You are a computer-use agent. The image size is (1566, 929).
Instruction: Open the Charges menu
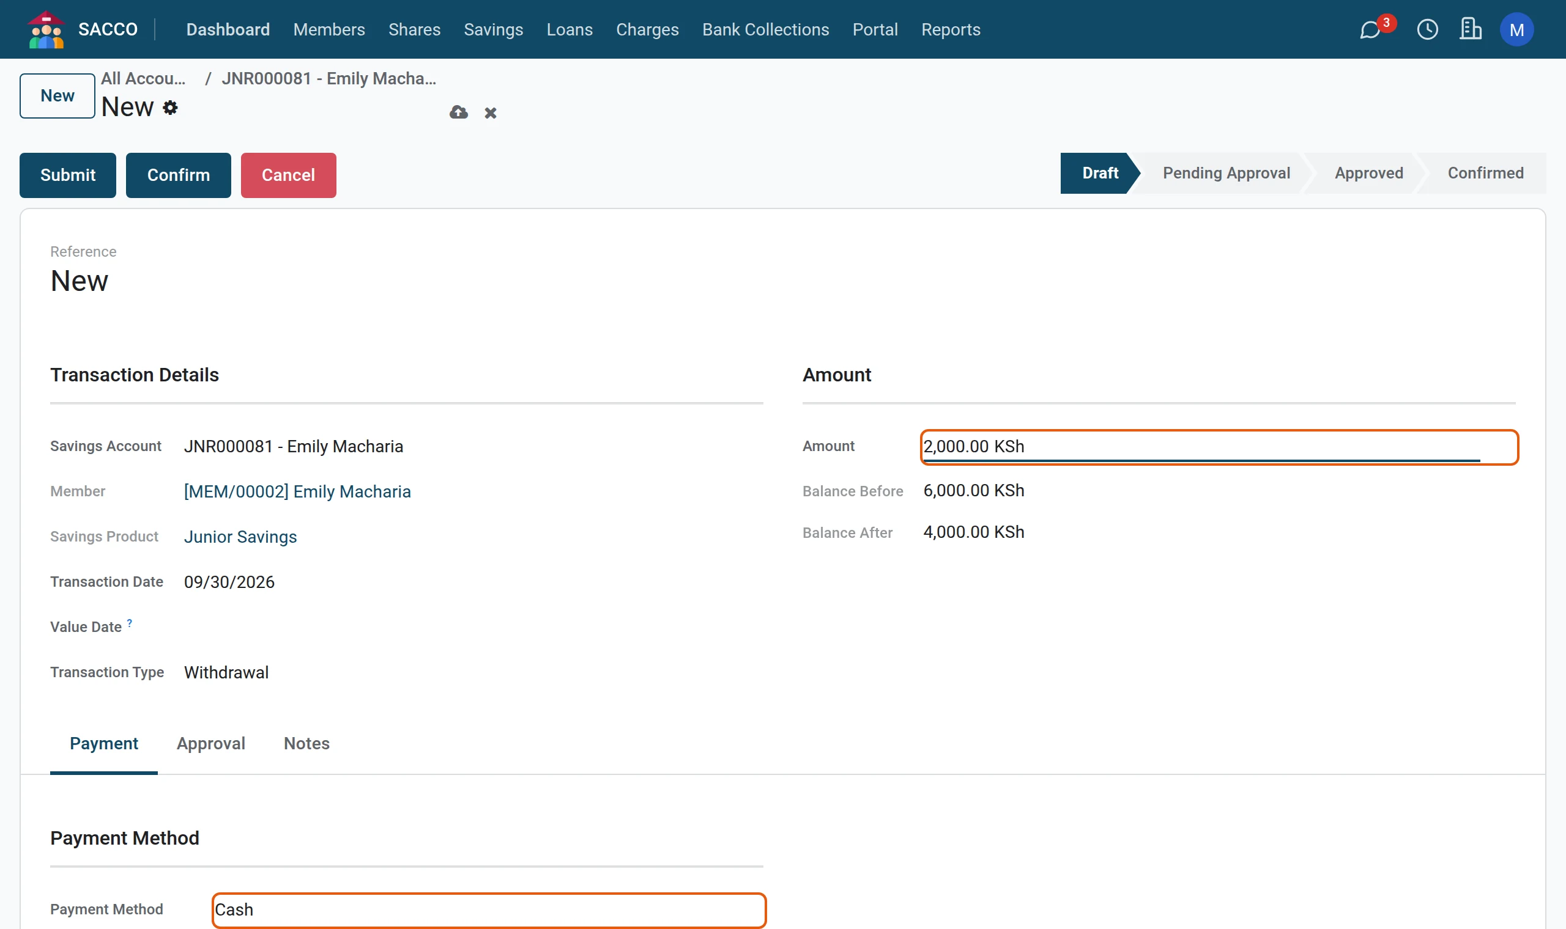(647, 29)
